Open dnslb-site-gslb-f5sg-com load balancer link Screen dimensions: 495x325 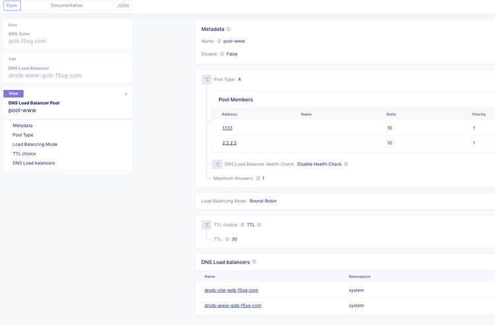tap(231, 290)
